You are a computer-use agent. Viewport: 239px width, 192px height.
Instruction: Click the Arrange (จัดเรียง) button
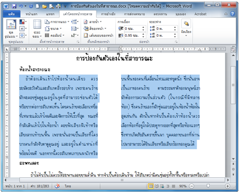186,28
